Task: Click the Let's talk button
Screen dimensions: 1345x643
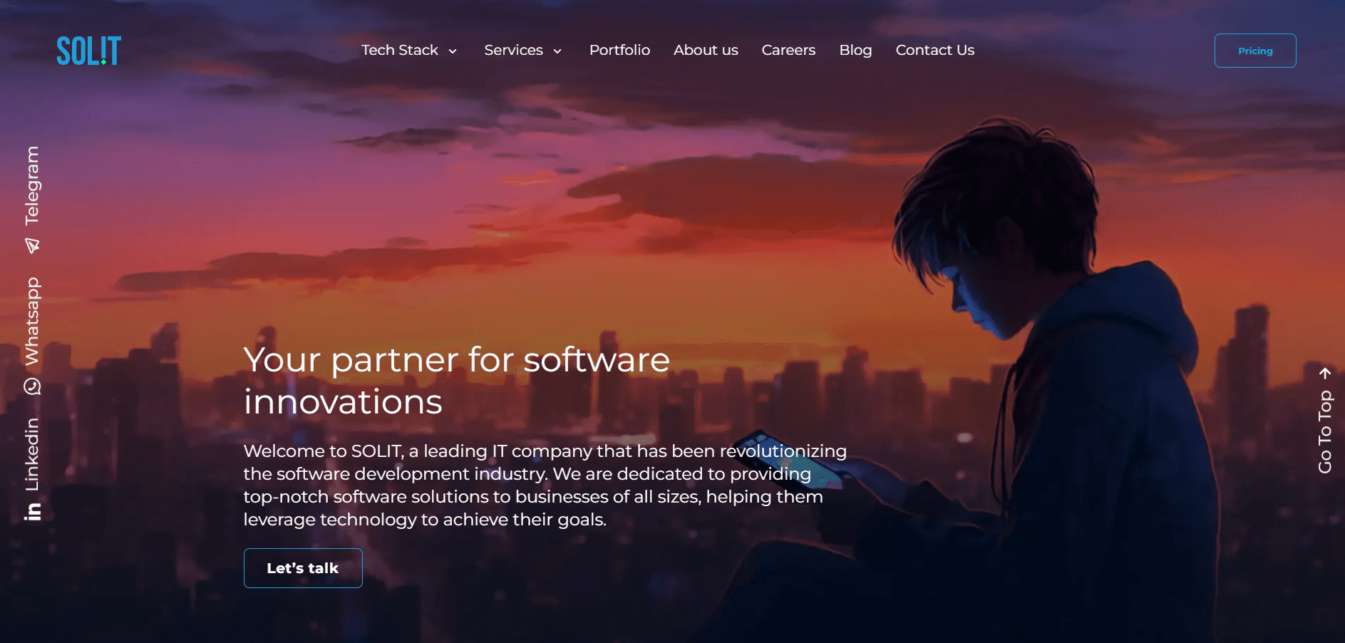Action: [x=303, y=568]
